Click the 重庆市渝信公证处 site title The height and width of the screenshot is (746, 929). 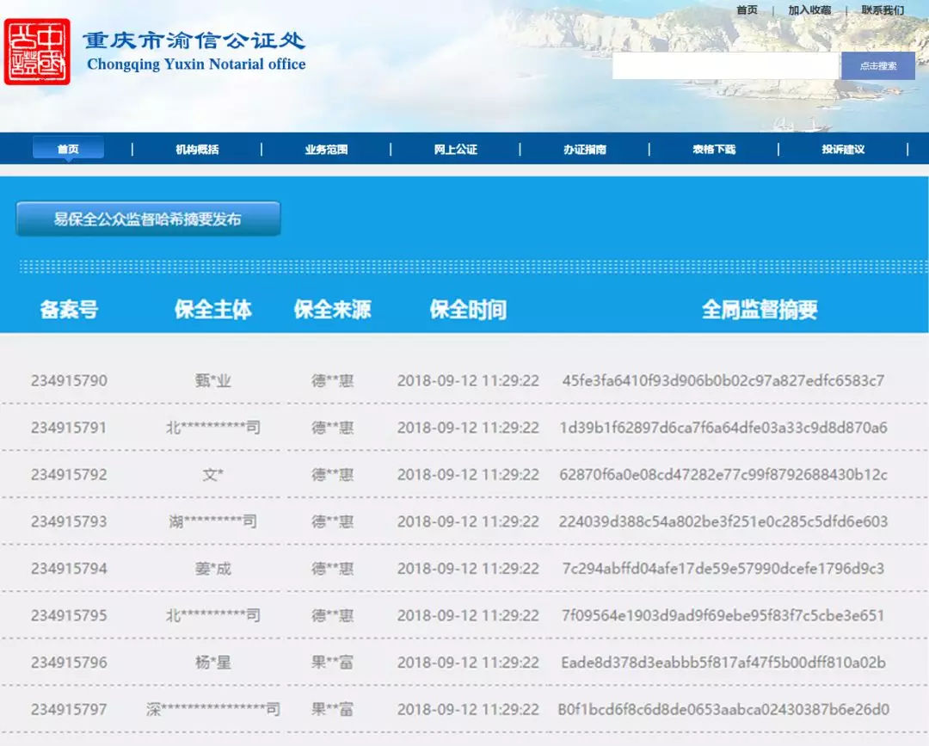tap(194, 40)
